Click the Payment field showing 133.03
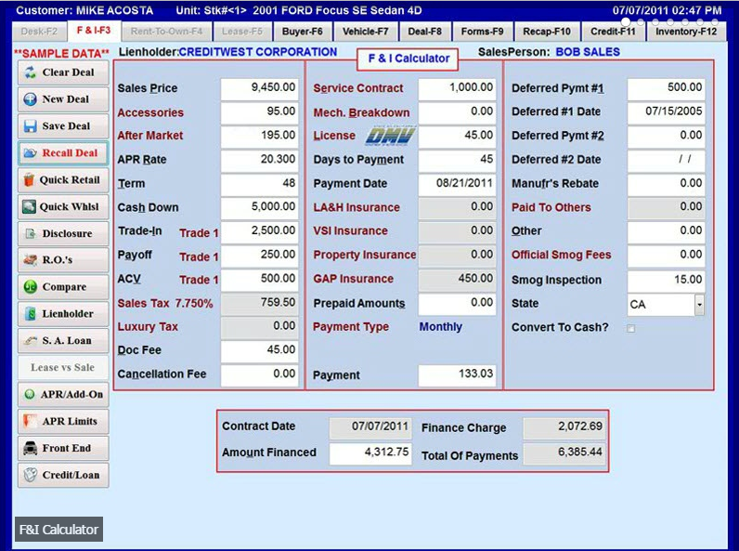The width and height of the screenshot is (739, 551). [457, 375]
